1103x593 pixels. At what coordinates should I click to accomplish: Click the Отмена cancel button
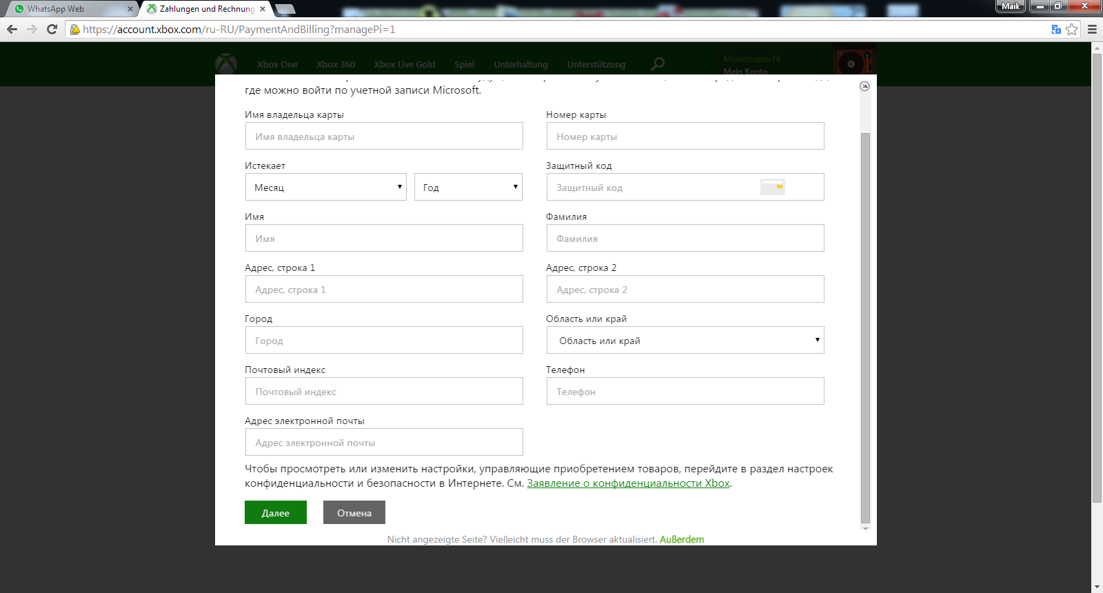tap(354, 512)
